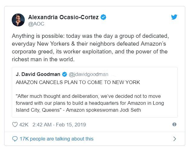The width and height of the screenshot is (191, 151).
Task: Expand conversation with the right chevron arrow
Action: click(174, 139)
